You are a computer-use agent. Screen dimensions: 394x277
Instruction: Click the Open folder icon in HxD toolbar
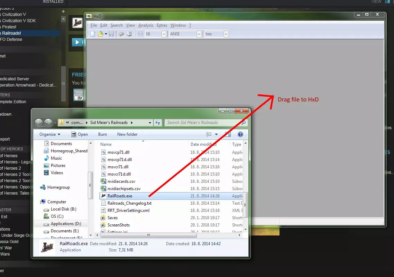coord(101,34)
